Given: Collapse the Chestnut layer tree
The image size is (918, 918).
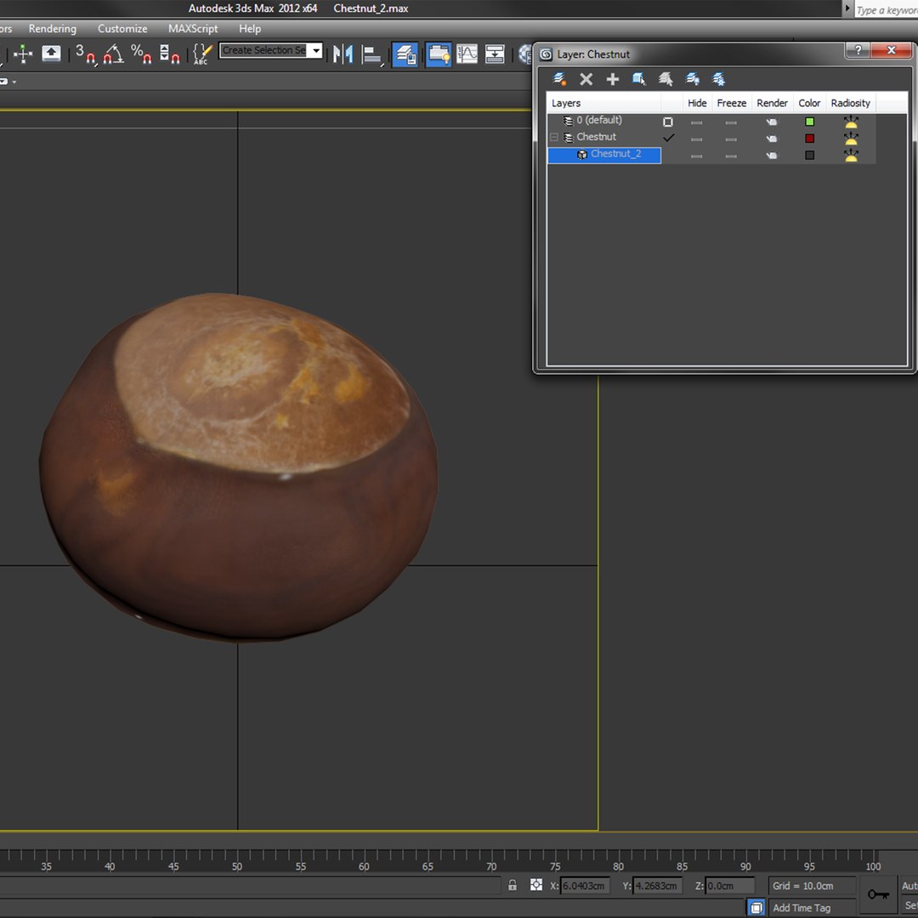Looking at the screenshot, I should click(x=553, y=138).
